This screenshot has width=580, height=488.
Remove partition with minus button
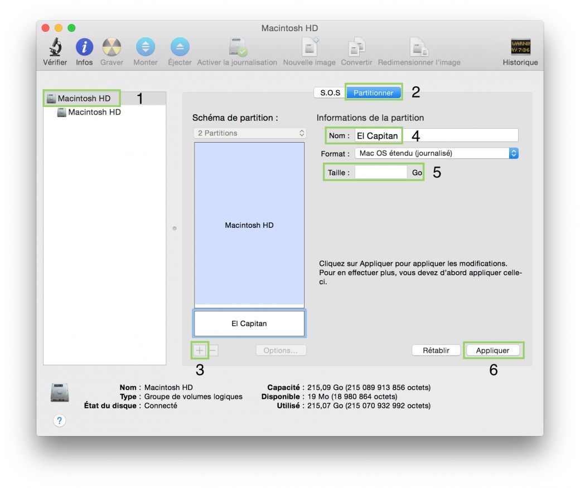pyautogui.click(x=213, y=350)
